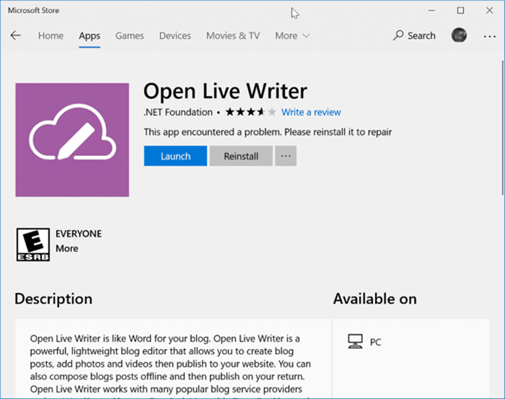This screenshot has width=505, height=399.
Task: Click the Description heading
Action: 53,299
